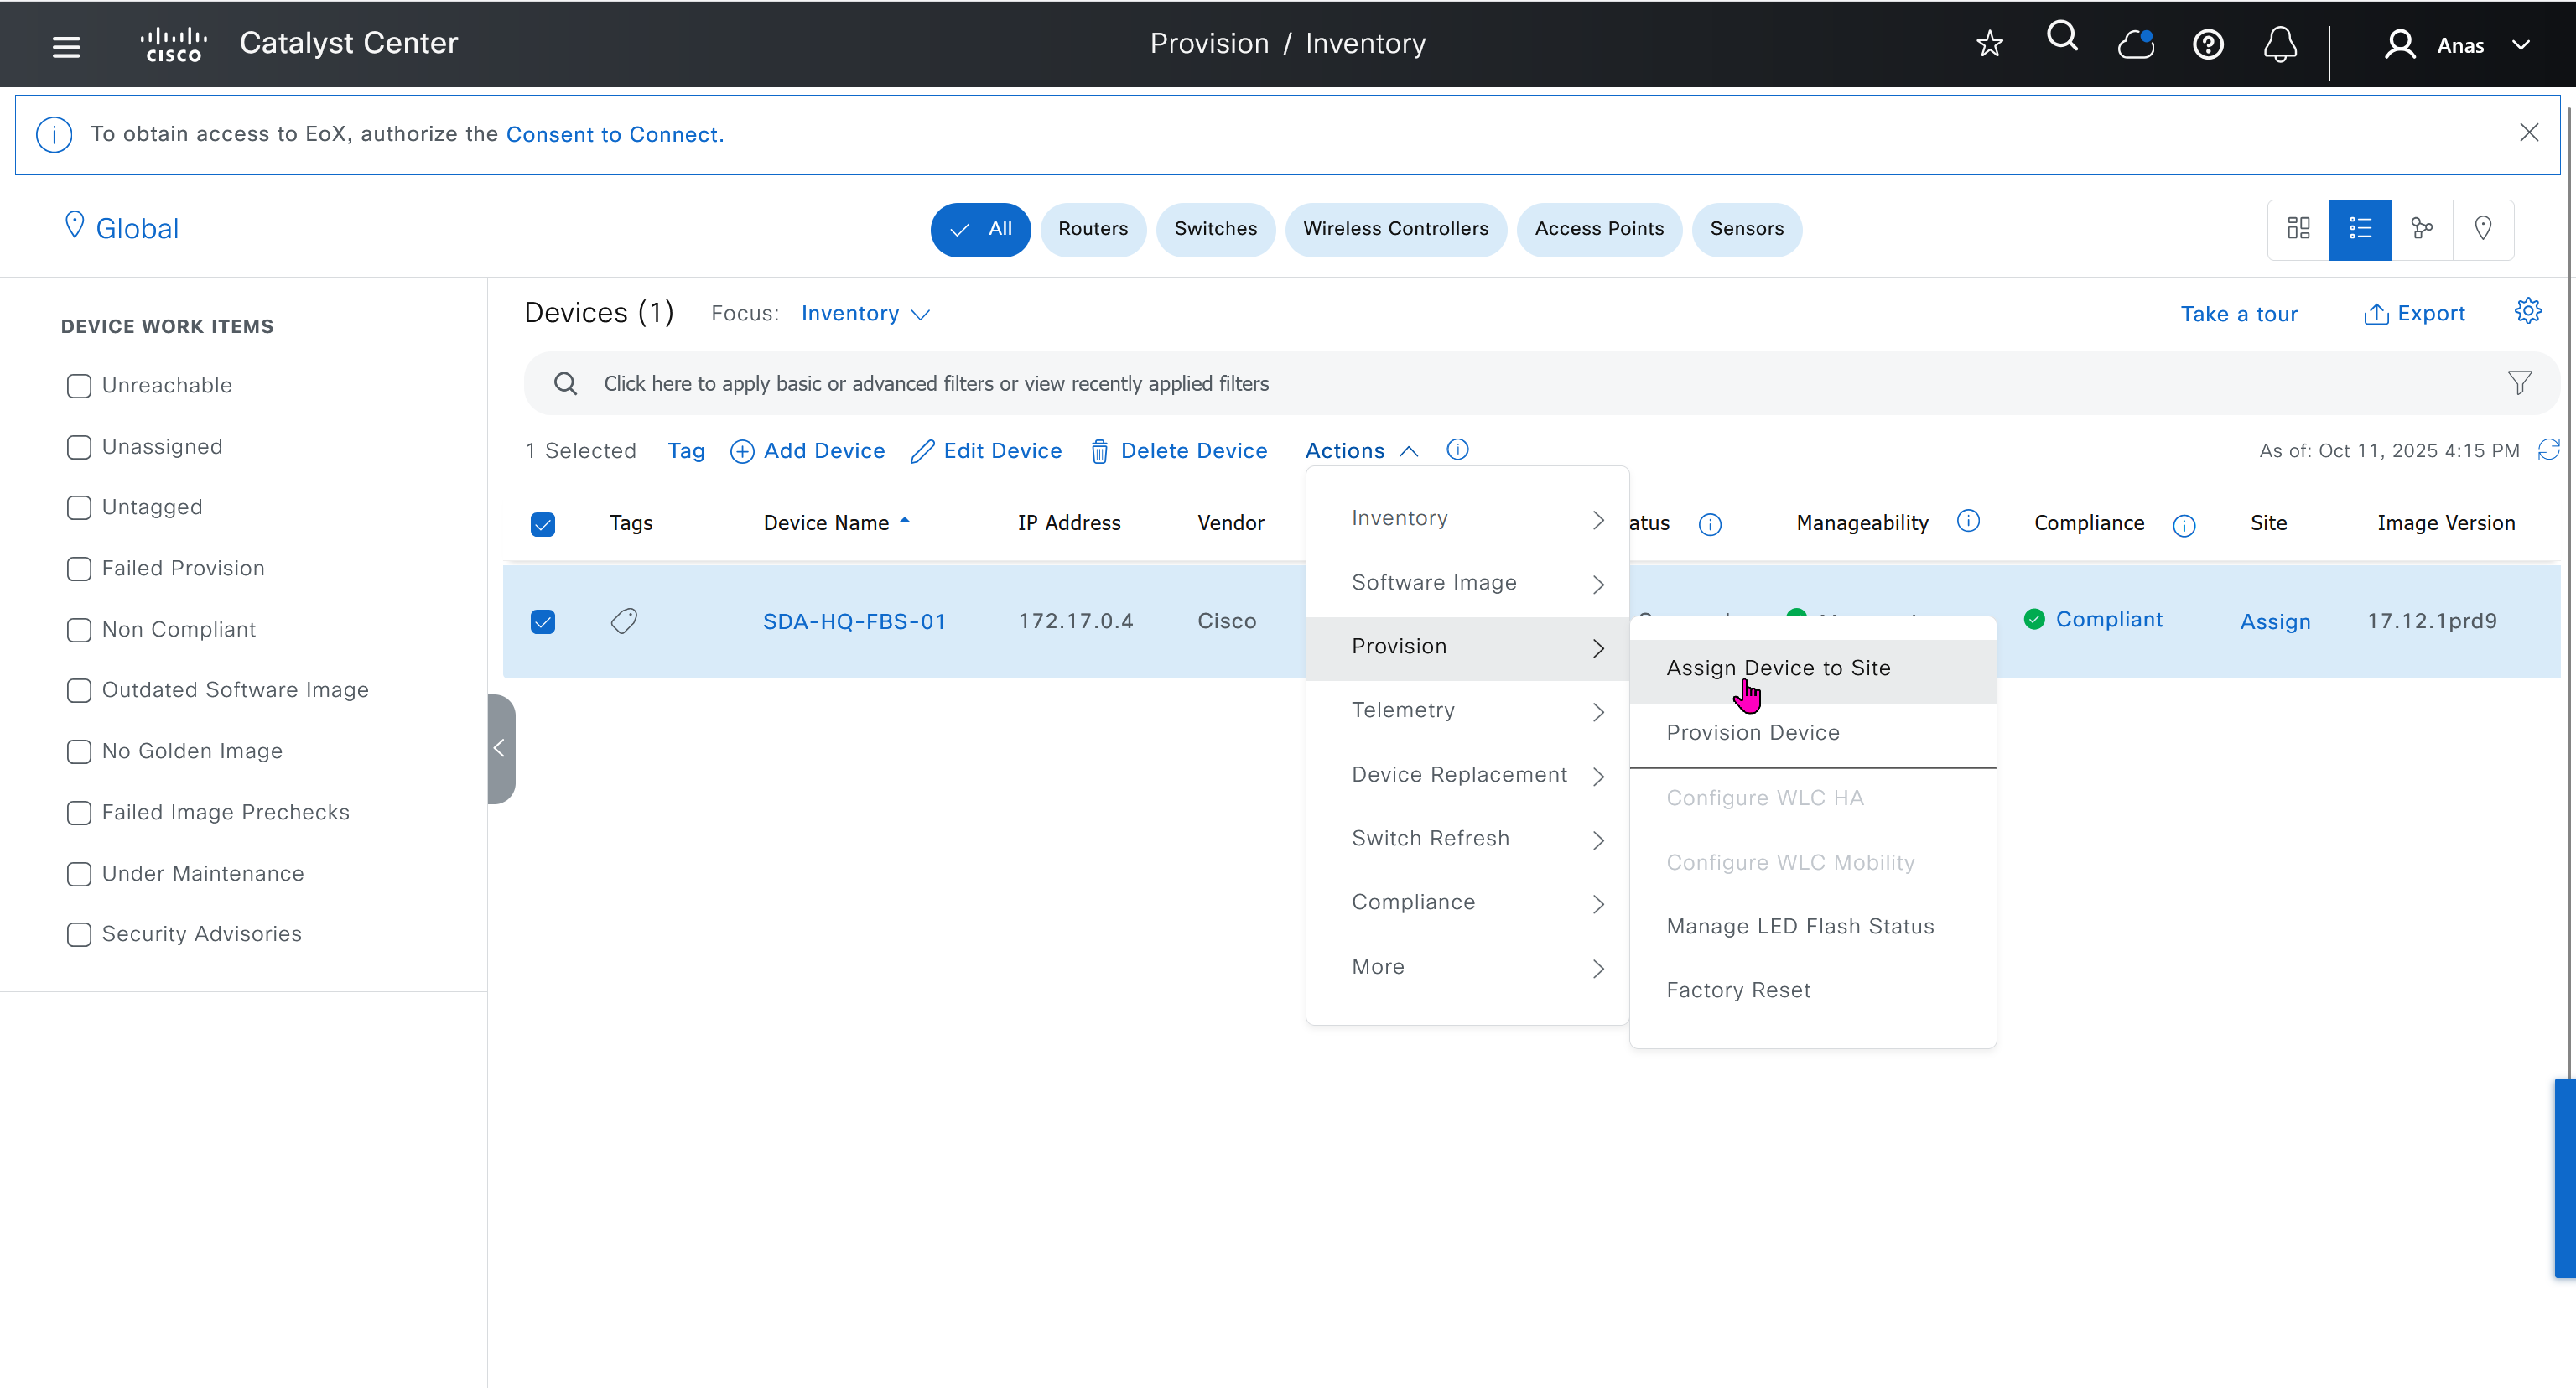Open the notifications bell
2576x1388 pixels.
pyautogui.click(x=2280, y=45)
